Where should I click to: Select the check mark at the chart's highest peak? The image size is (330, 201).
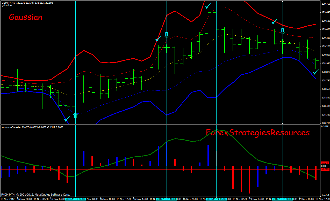tap(208, 6)
